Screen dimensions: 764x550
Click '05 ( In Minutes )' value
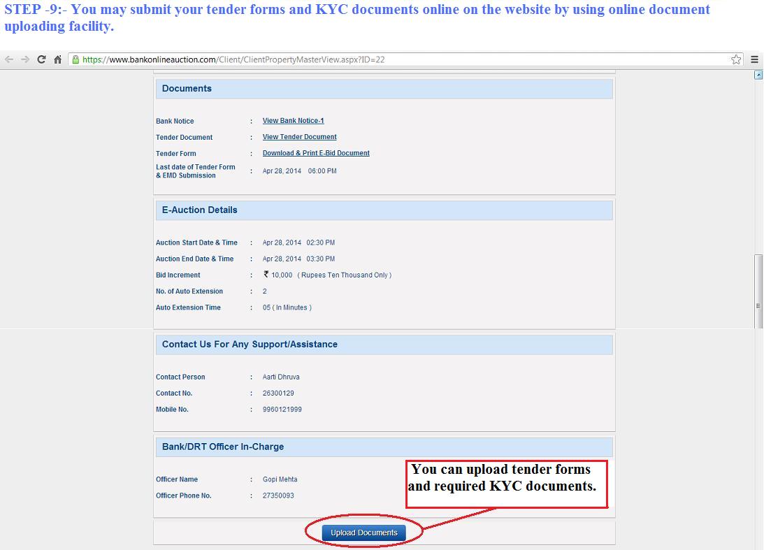(x=287, y=307)
